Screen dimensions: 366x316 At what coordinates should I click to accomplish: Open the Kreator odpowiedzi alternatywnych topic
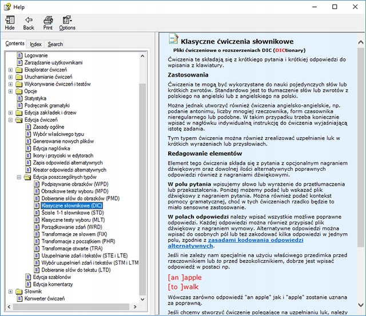tap(69, 170)
